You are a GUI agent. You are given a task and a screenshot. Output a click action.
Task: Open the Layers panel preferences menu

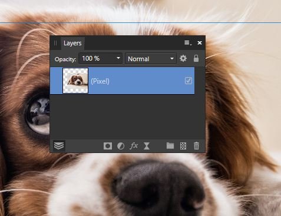(x=187, y=43)
